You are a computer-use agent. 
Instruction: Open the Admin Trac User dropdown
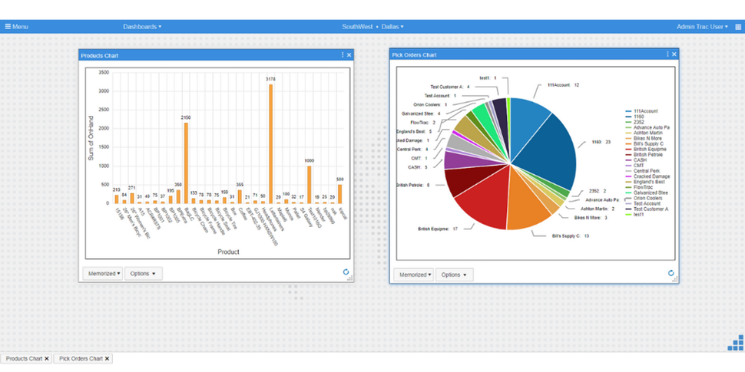coord(702,27)
